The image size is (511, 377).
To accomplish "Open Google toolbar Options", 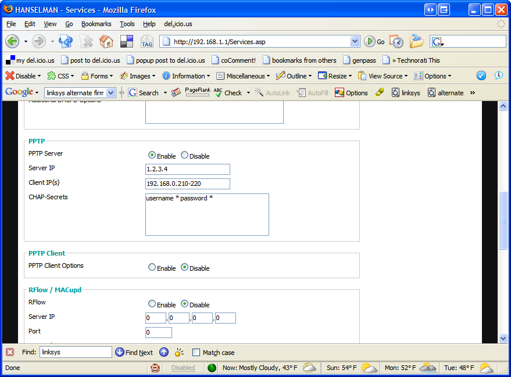I will click(351, 93).
